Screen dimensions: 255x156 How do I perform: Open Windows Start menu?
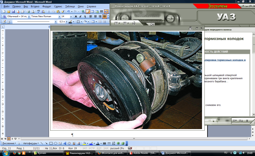[x=5, y=153]
